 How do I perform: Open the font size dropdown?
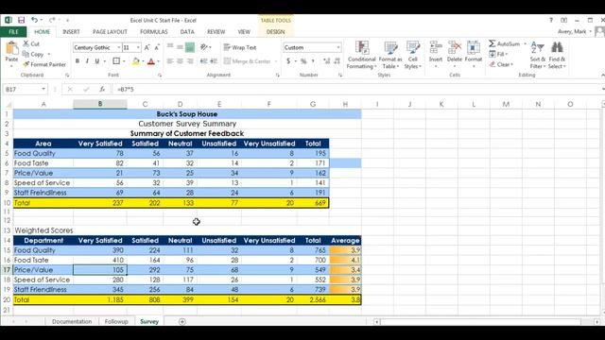tap(138, 47)
